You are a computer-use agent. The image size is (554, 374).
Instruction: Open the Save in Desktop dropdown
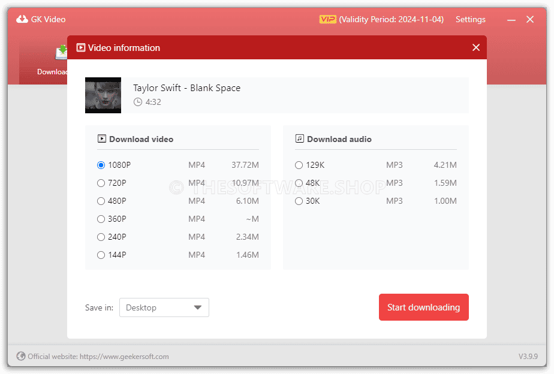pos(164,307)
